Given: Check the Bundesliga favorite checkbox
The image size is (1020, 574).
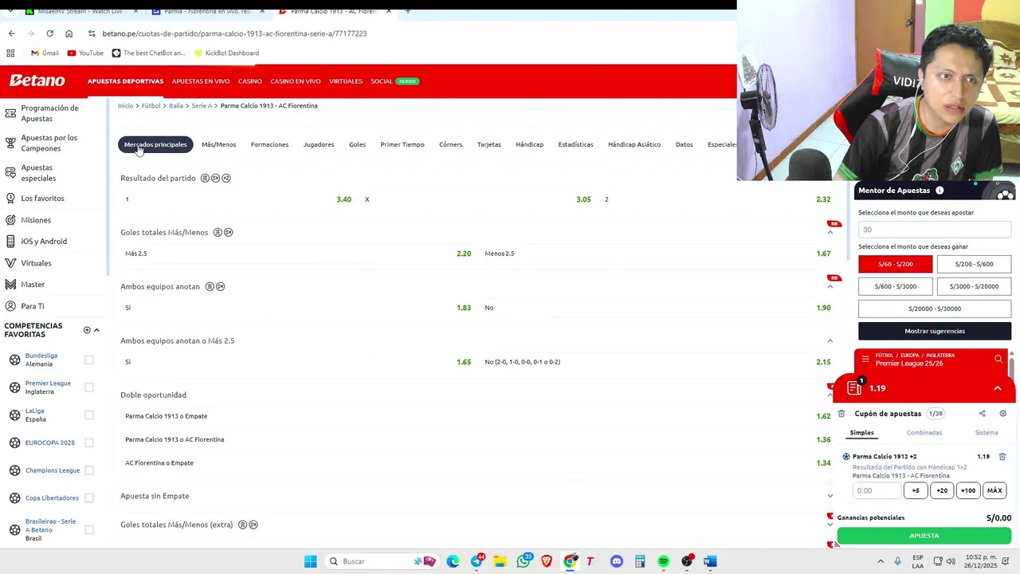Looking at the screenshot, I should coord(89,360).
